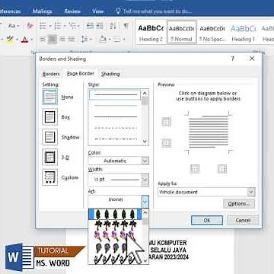Open the bullets list dropdown arrow
This screenshot has height=274, width=274.
50,26
